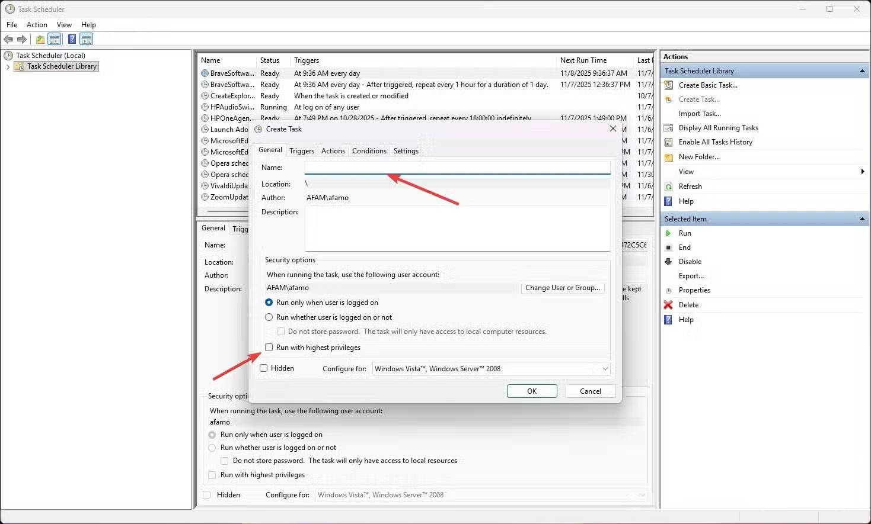
Task: Click the Name input field in Create Task
Action: coord(458,168)
